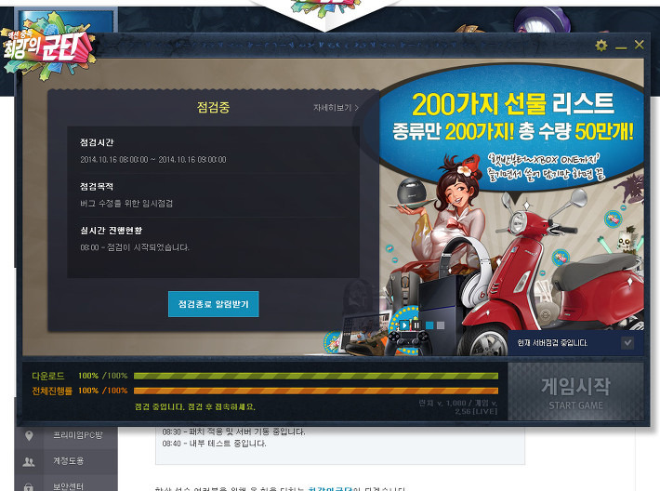Pause the banner slideshow

(416, 325)
